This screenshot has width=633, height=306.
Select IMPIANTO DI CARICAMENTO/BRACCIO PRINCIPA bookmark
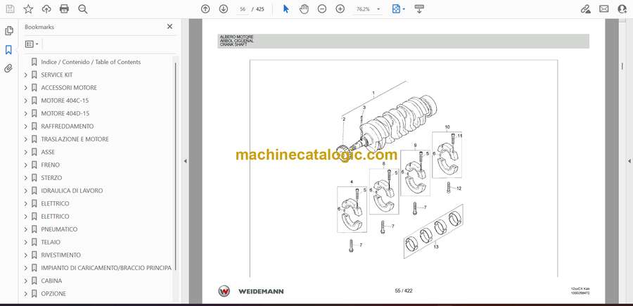click(x=106, y=268)
